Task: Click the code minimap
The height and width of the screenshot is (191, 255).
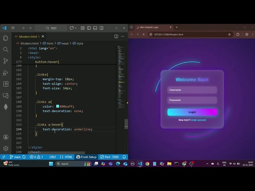Action: tap(121, 77)
